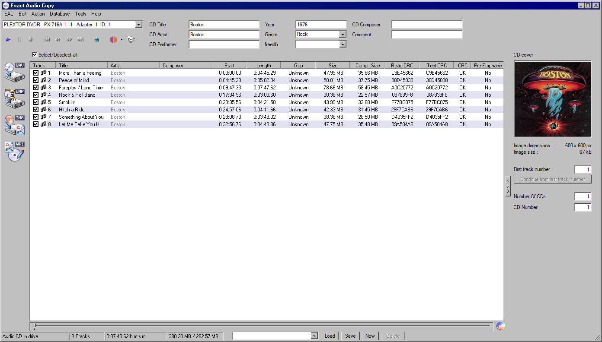Click the stop playback button
This screenshot has height=342, width=602.
31,40
